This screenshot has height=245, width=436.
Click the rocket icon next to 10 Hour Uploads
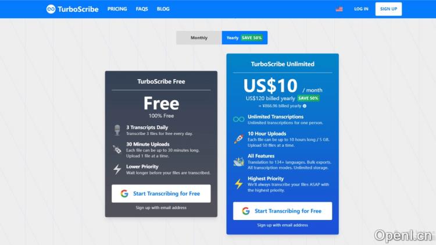click(238, 139)
